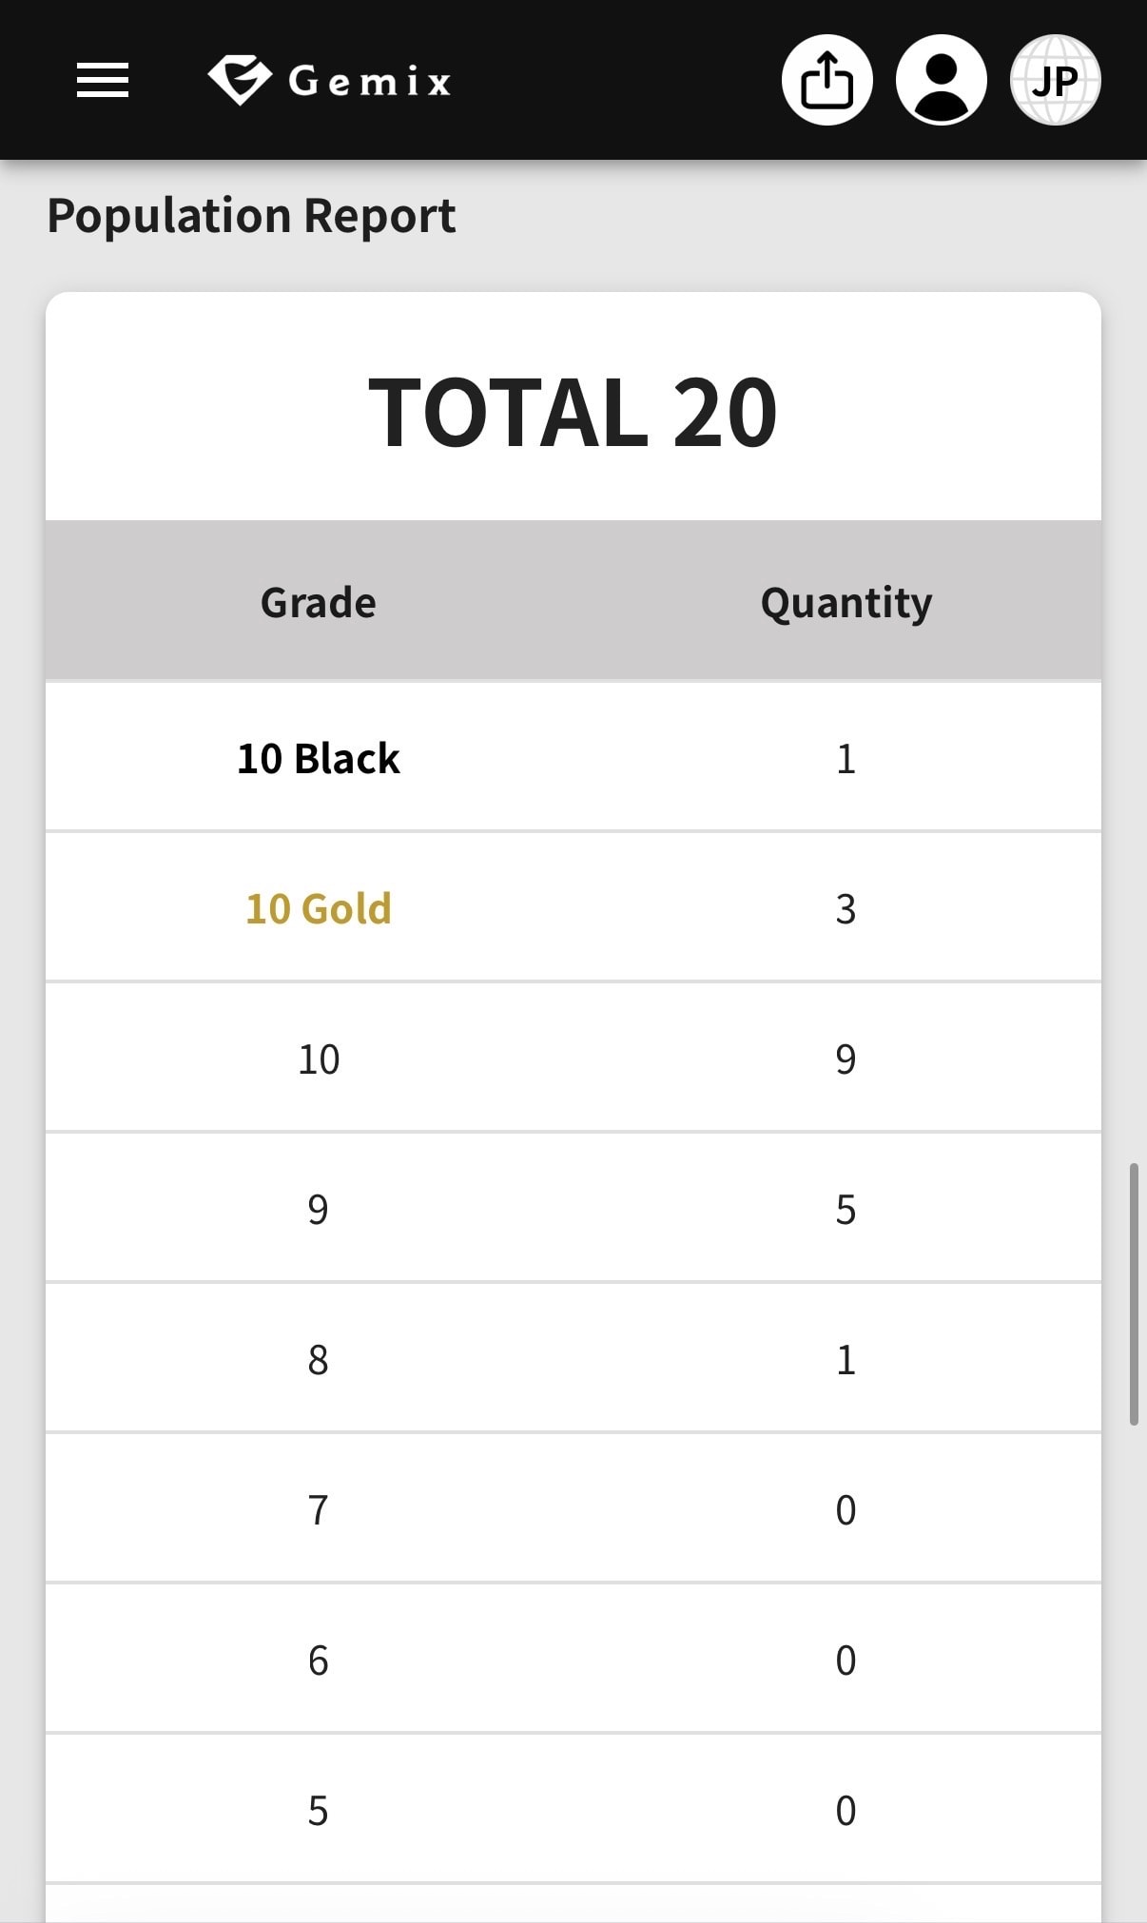The height and width of the screenshot is (1923, 1147).
Task: Click the TOTAL 20 heading
Action: 573,412
